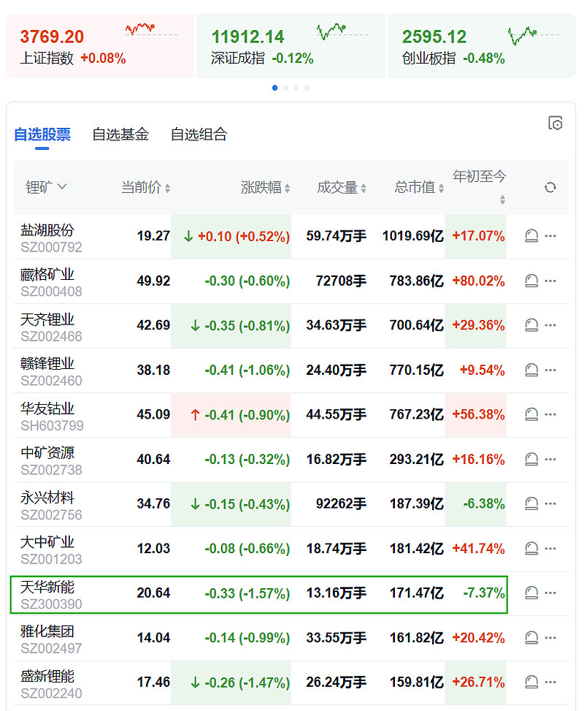Open more options for 华友钴业
This screenshot has height=711, width=584.
[550, 414]
